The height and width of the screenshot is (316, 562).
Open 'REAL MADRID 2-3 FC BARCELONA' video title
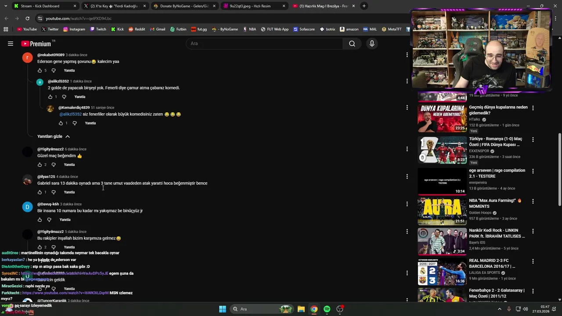tap(492, 263)
